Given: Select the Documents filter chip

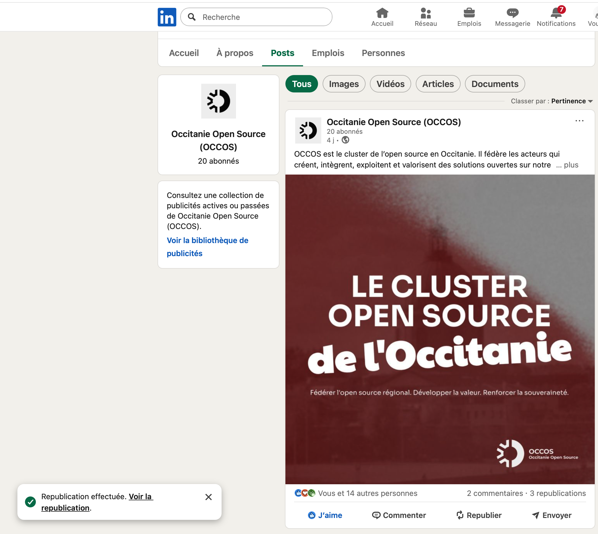Looking at the screenshot, I should point(495,84).
